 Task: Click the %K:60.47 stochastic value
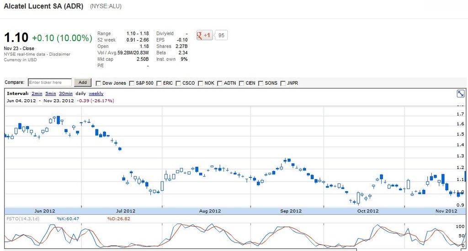tap(68, 219)
